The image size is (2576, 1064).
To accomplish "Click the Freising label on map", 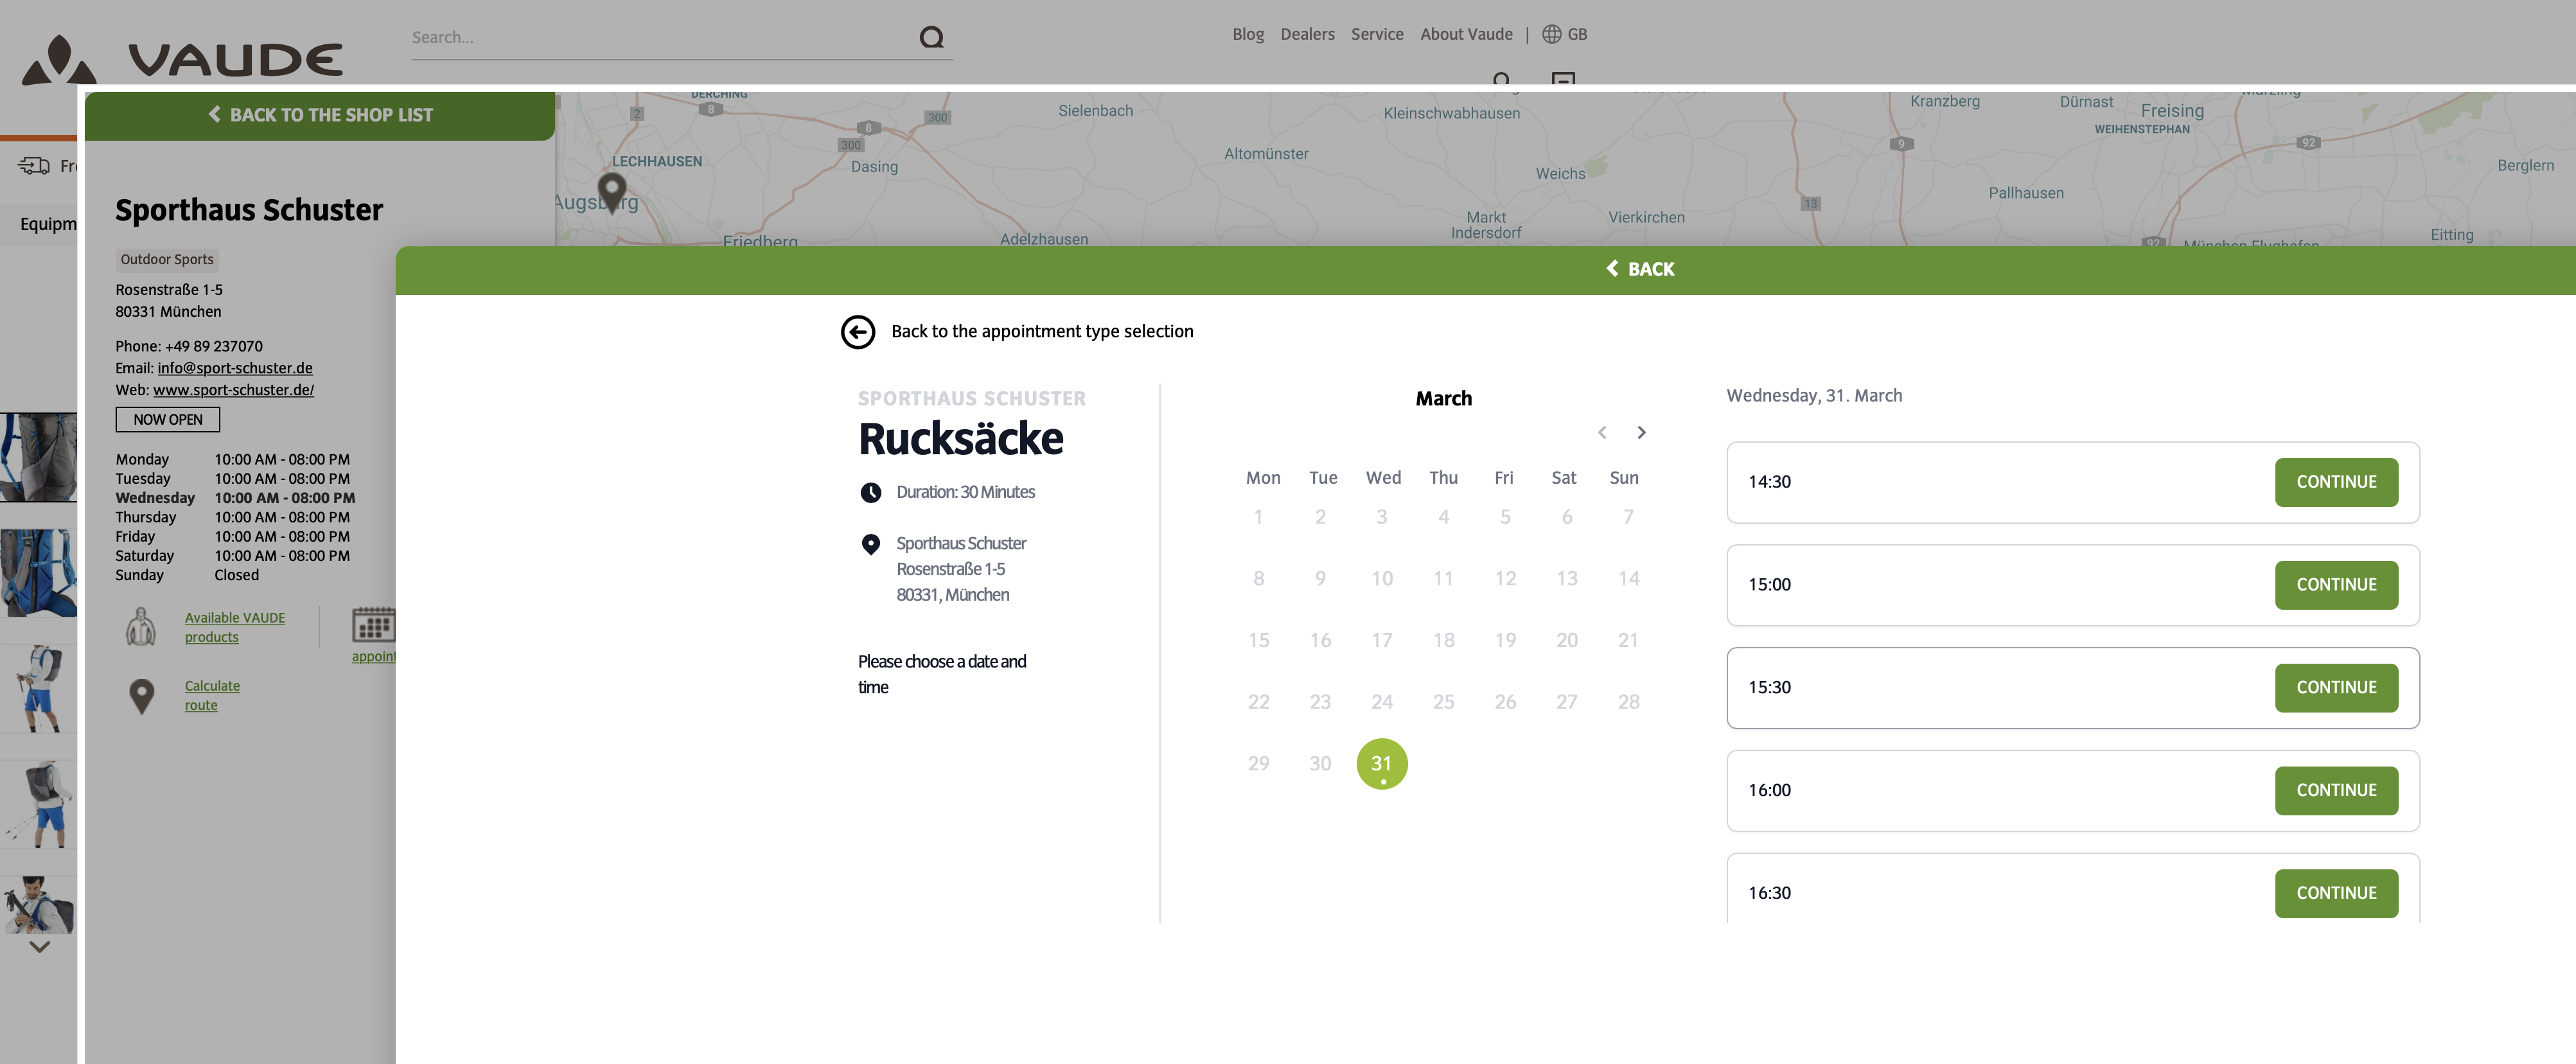I will [2171, 111].
